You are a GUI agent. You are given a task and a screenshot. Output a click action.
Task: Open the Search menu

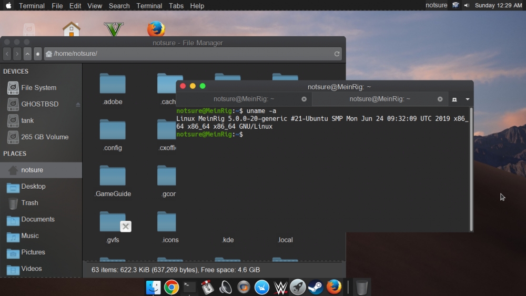(x=119, y=6)
